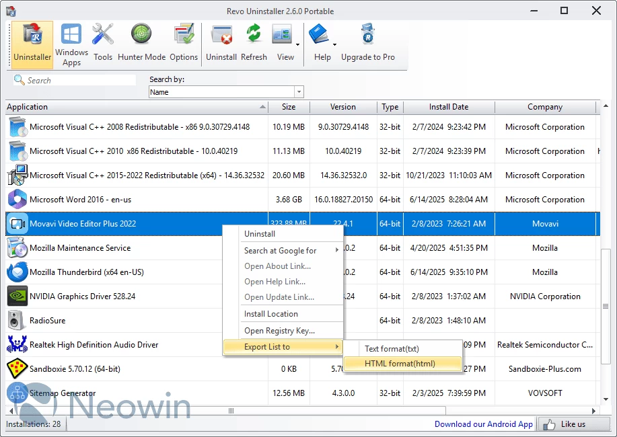This screenshot has width=617, height=437.
Task: Click Mozilla Maintenance Service icon
Action: point(17,248)
